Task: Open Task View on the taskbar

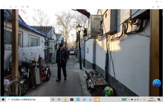Action: [x=59, y=99]
